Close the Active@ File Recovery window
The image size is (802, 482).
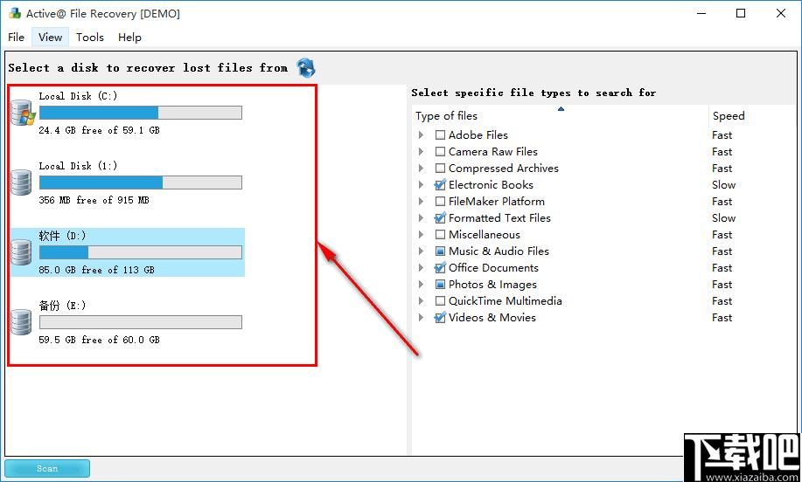(780, 14)
